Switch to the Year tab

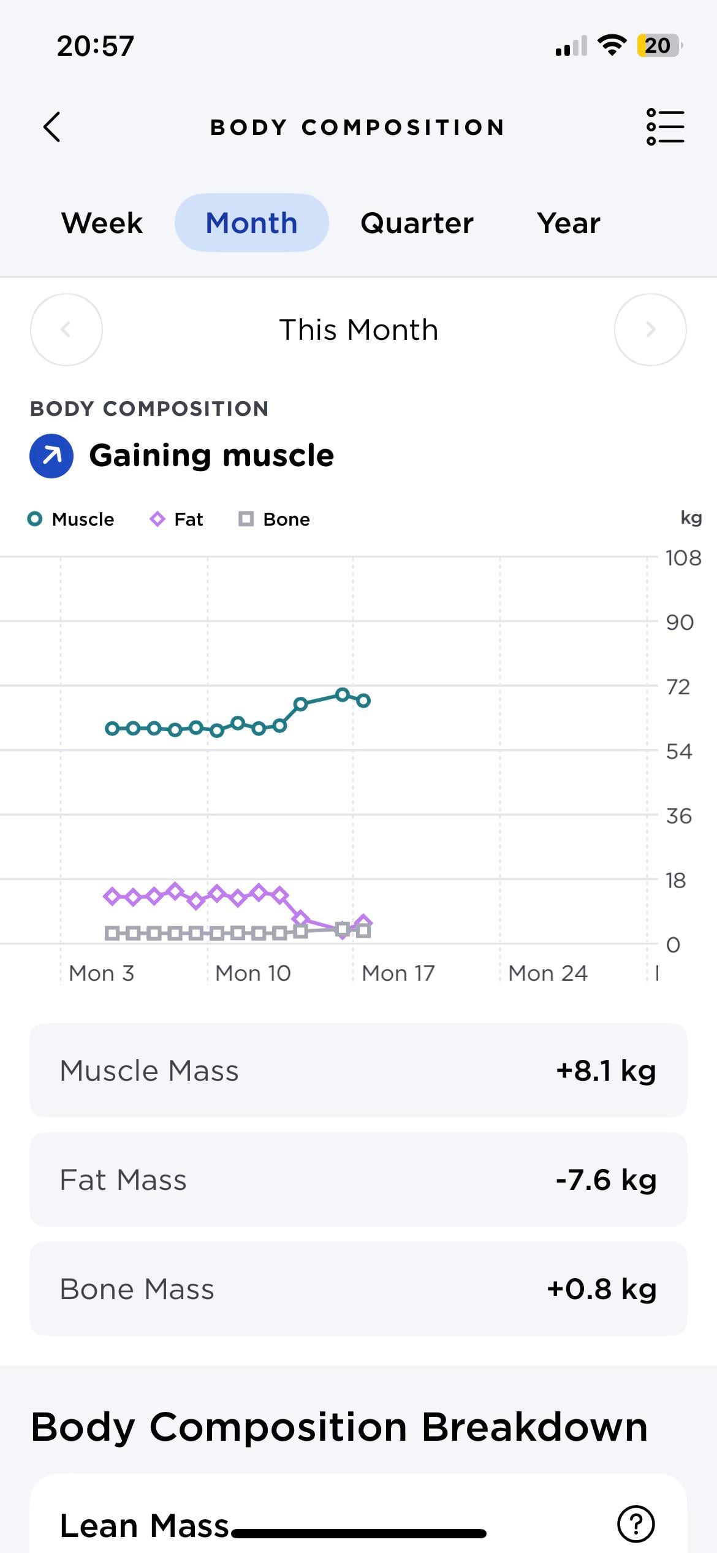[x=569, y=223]
